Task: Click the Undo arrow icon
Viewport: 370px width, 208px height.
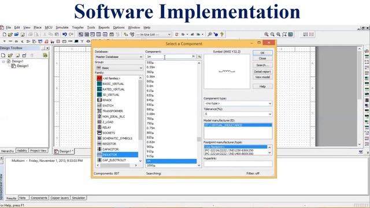Action: 65,35
